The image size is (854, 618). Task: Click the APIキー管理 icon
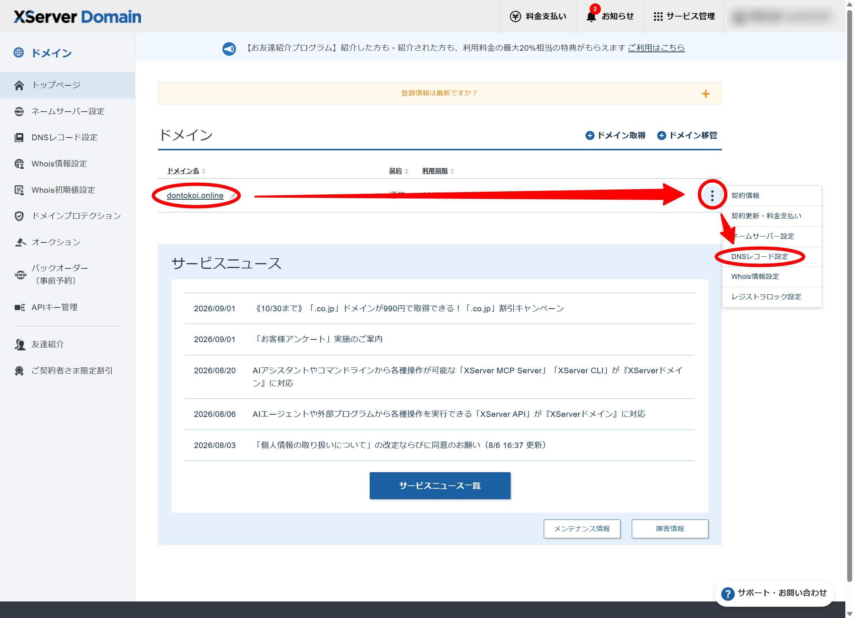point(20,307)
